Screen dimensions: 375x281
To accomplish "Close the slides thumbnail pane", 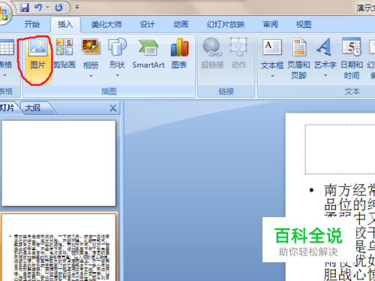I will tap(113, 108).
